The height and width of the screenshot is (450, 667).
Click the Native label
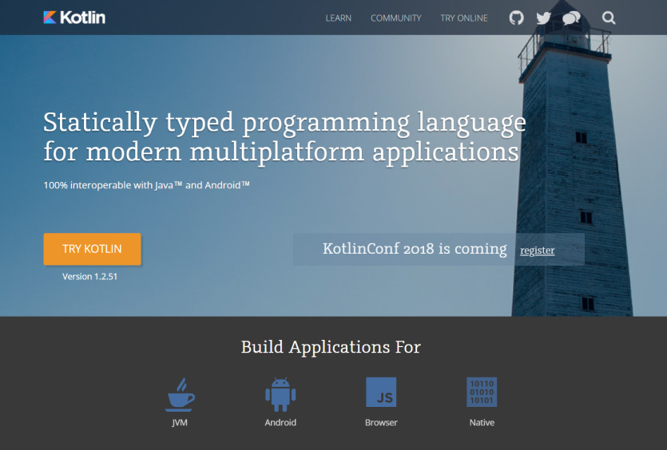pyautogui.click(x=482, y=422)
